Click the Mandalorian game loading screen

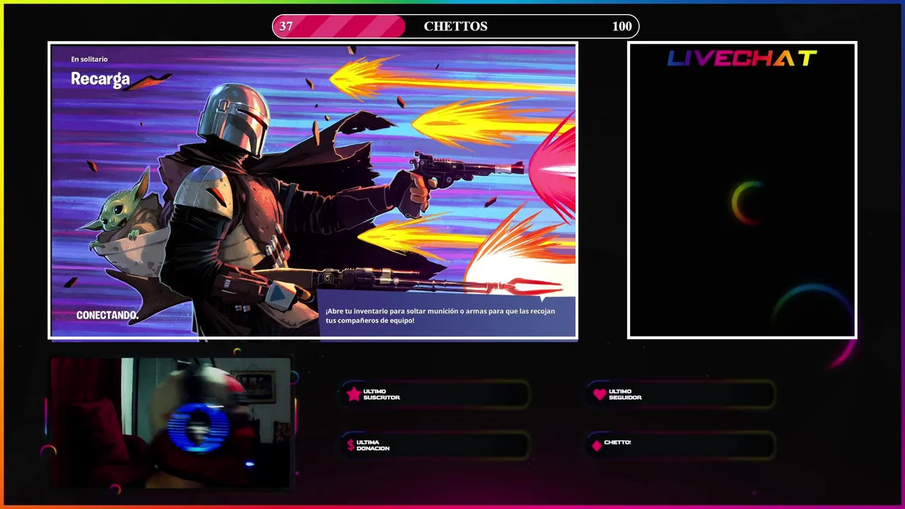tap(313, 191)
